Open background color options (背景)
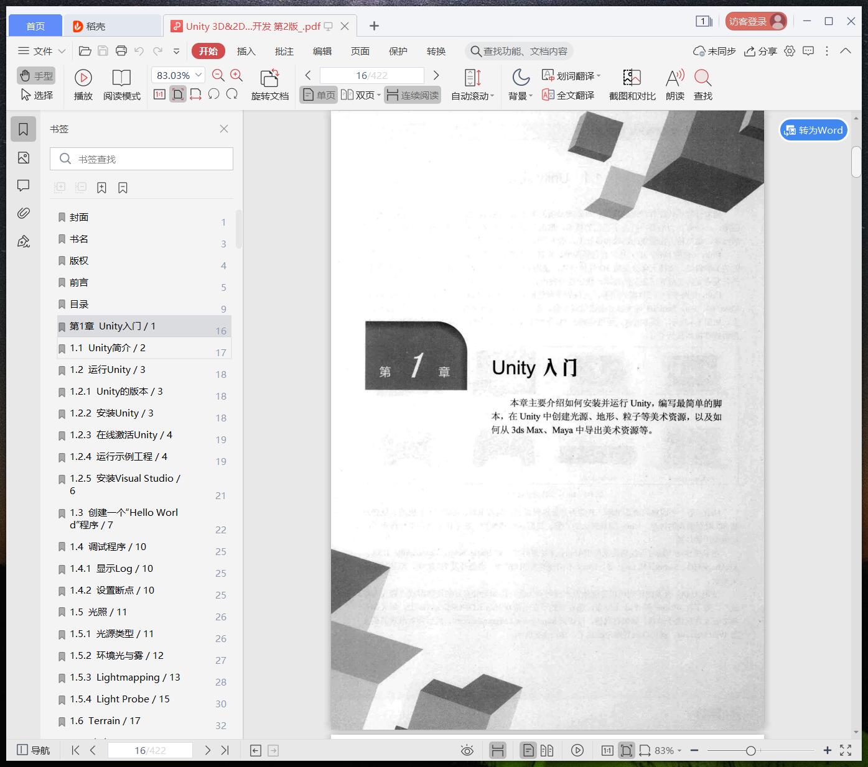The height and width of the screenshot is (767, 868). [x=521, y=85]
